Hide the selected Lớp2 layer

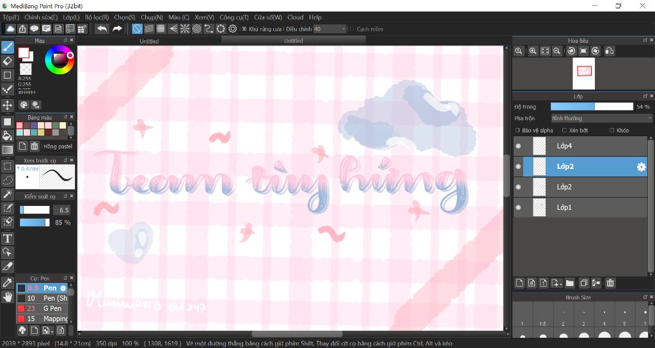(x=518, y=166)
